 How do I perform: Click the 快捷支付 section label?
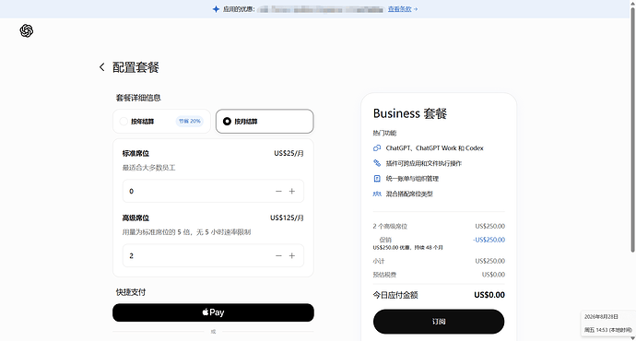(131, 292)
